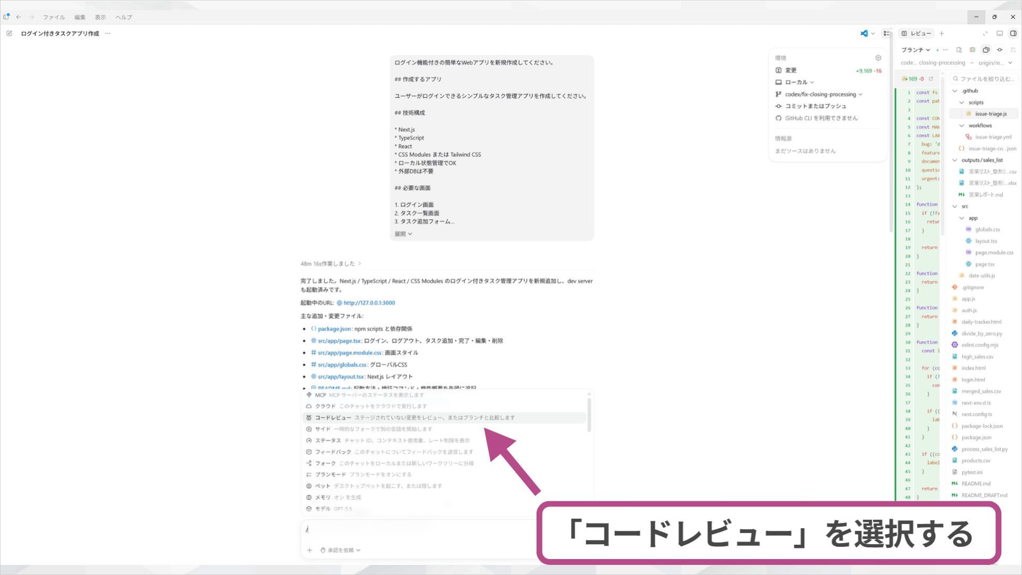Image resolution: width=1022 pixels, height=575 pixels.
Task: Click the forward arrow in title bar
Action: [x=31, y=17]
